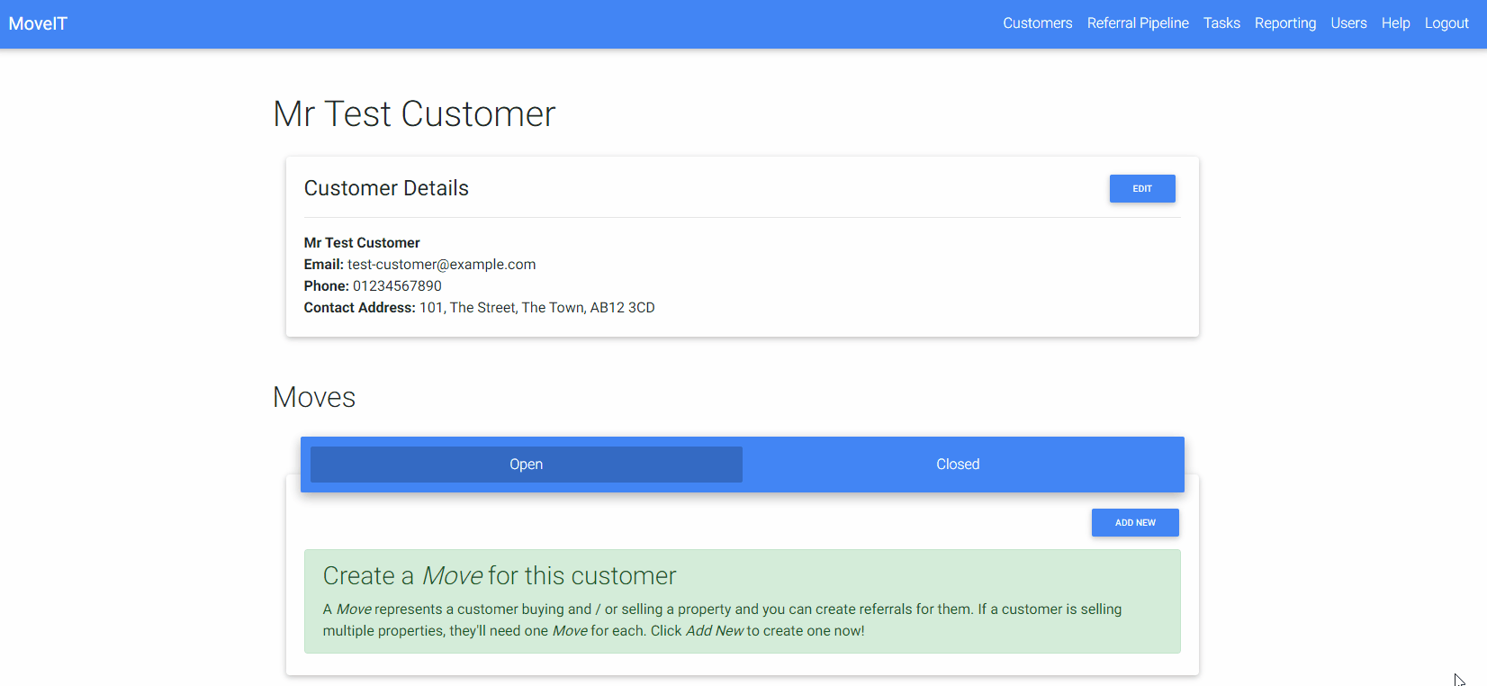Navigate to Reporting
This screenshot has width=1487, height=686.
[1284, 23]
